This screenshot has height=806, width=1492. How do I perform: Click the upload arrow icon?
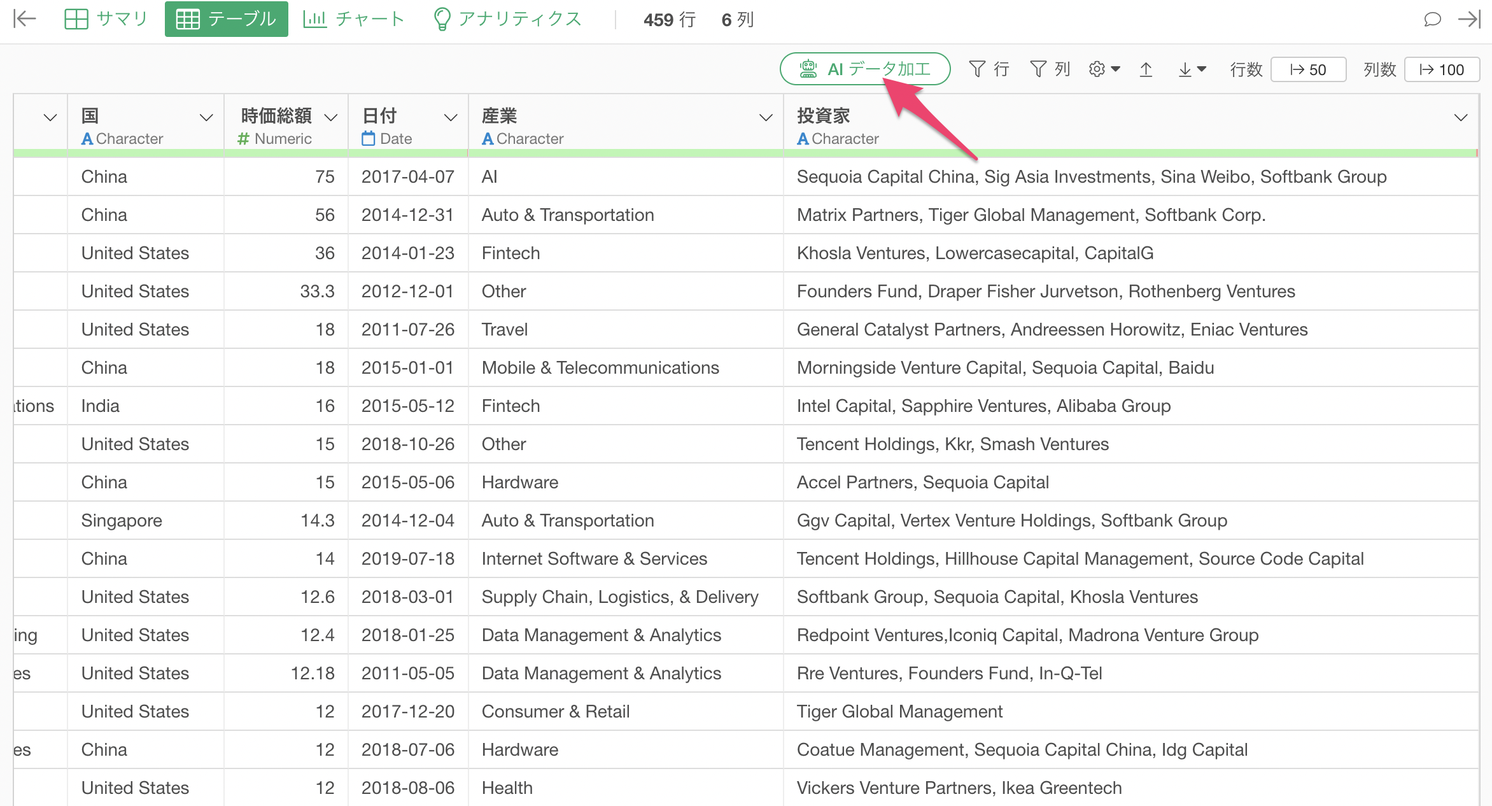pos(1146,69)
